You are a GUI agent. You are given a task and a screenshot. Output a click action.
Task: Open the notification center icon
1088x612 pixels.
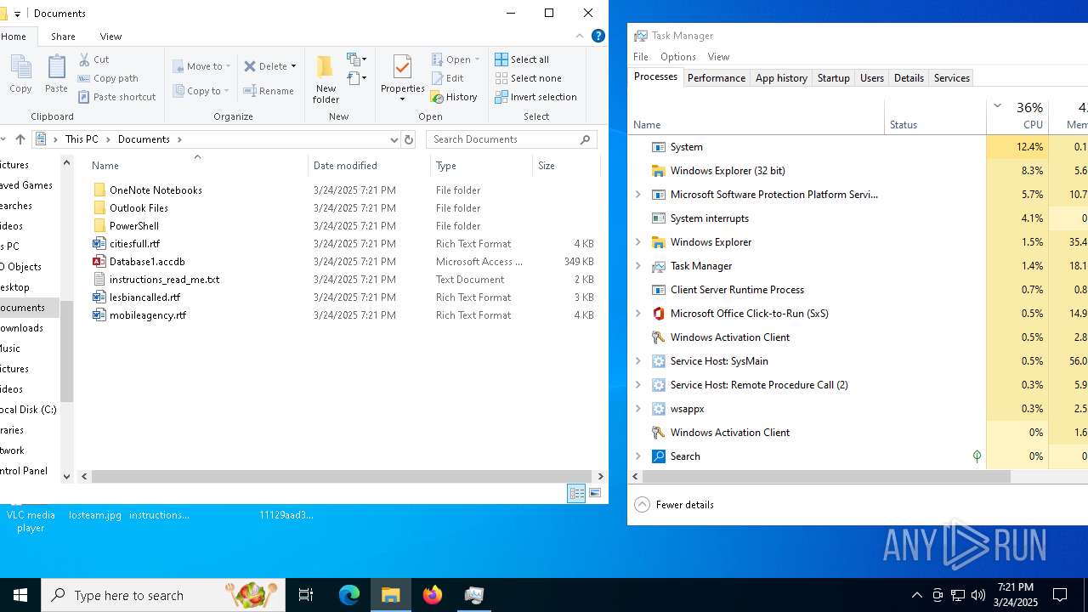point(1060,595)
